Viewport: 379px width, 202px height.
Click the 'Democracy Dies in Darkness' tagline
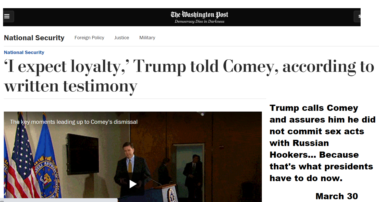199,22
